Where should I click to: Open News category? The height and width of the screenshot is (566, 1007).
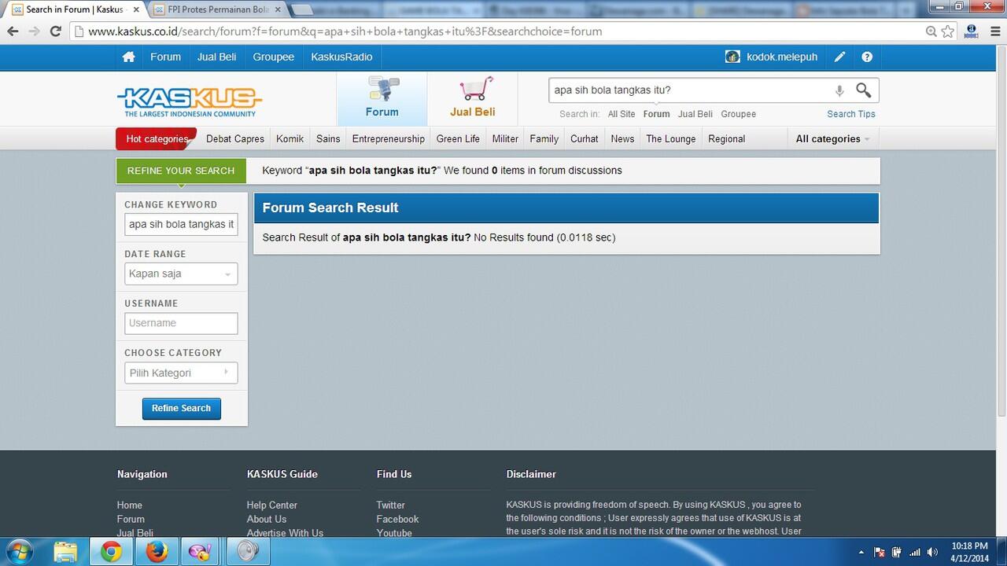pos(622,138)
